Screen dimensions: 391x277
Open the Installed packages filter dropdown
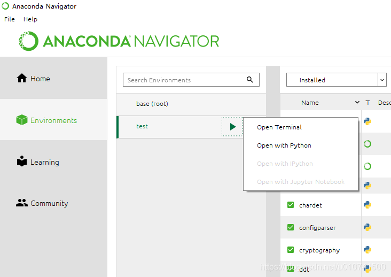click(x=337, y=80)
